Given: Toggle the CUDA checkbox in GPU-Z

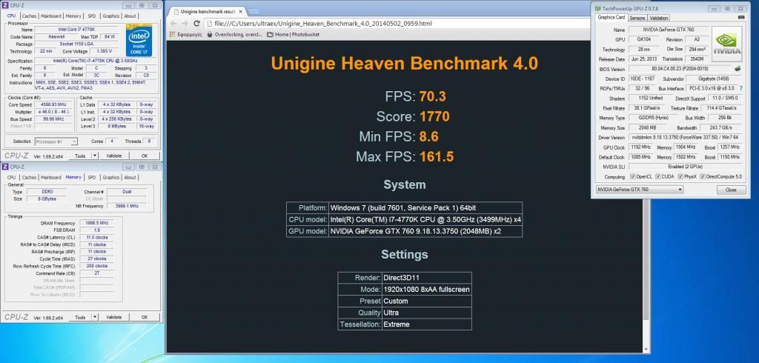Looking at the screenshot, I should click(657, 177).
